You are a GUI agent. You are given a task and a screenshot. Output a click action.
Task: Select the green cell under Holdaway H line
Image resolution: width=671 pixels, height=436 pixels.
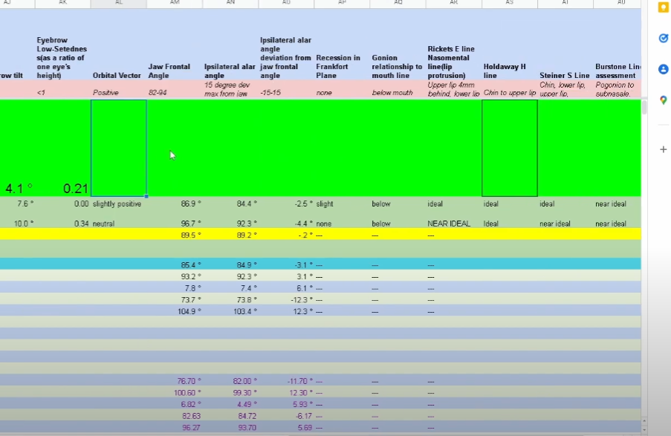click(x=509, y=148)
